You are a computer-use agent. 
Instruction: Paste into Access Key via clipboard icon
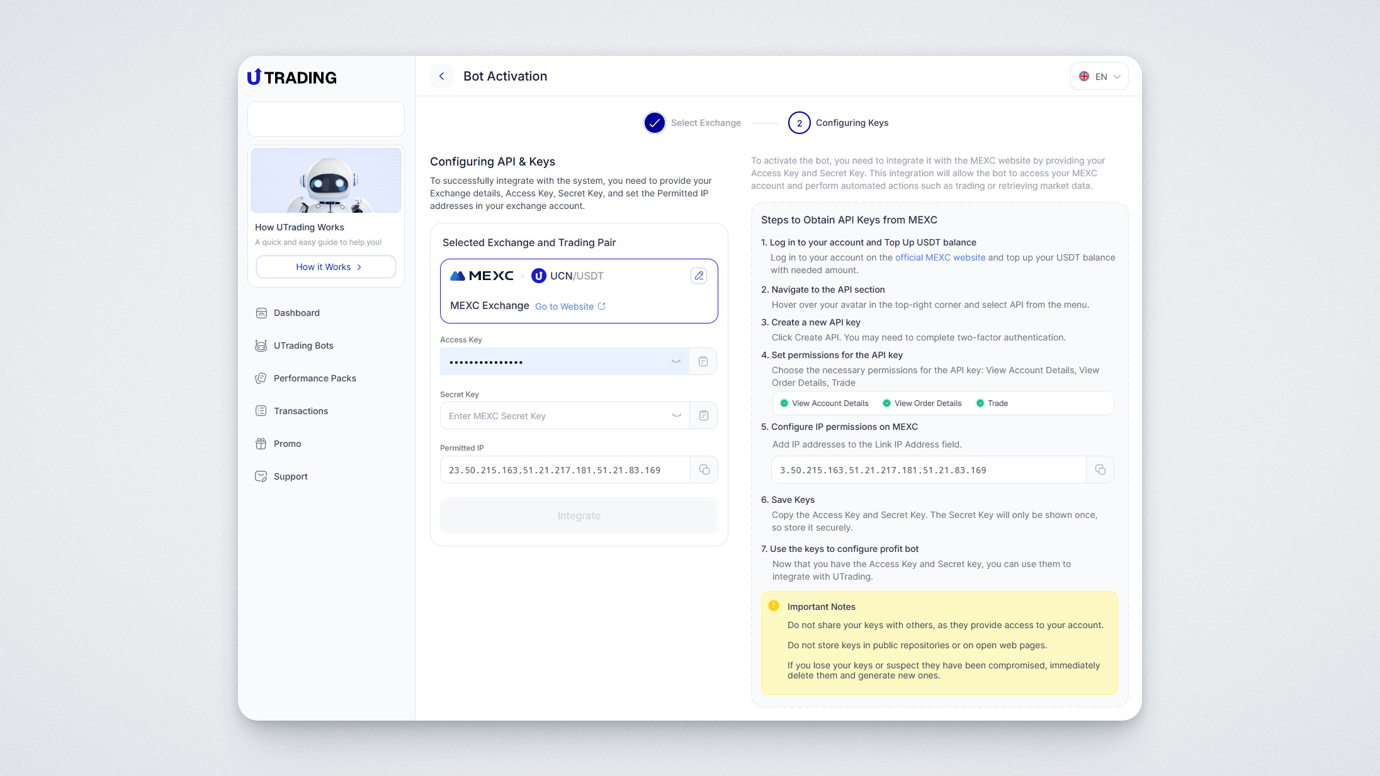tap(703, 361)
